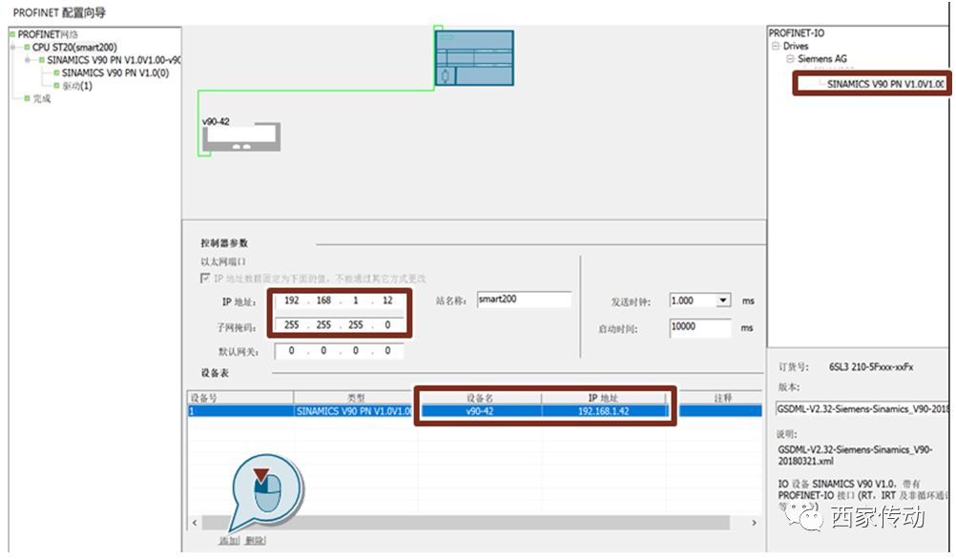
Task: Collapse the Drives node in PROFINET-IO catalog
Action: point(776,47)
